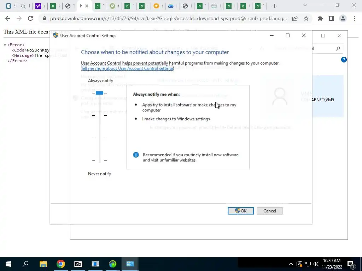362x271 pixels.
Task: Open the Chrome three-dot menu
Action: 354,18
